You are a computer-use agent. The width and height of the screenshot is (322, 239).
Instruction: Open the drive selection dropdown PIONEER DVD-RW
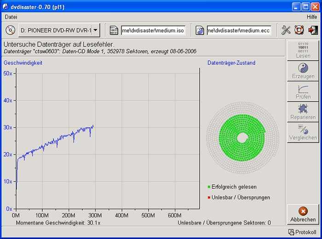point(59,30)
